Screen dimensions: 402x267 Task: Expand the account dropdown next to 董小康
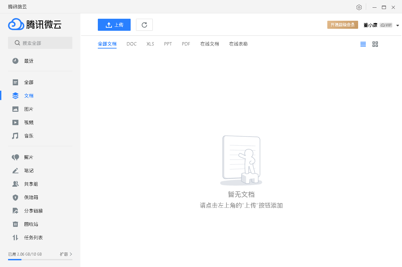pyautogui.click(x=398, y=25)
